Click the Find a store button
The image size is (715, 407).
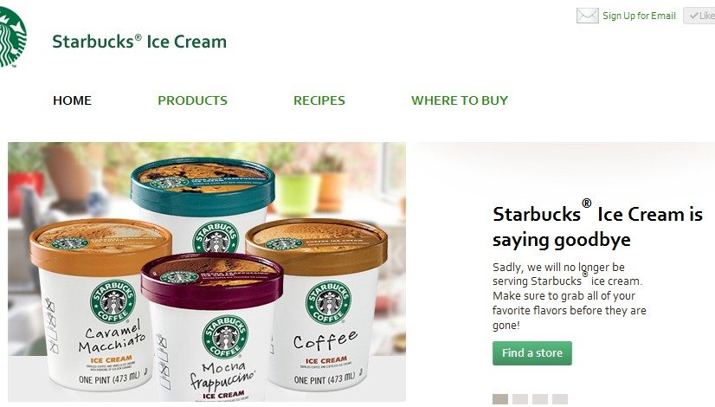point(532,353)
